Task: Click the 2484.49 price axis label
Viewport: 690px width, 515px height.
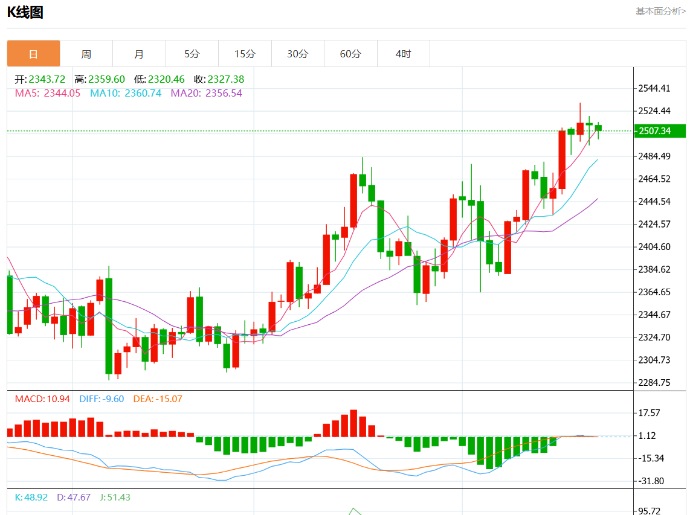Action: point(654,156)
